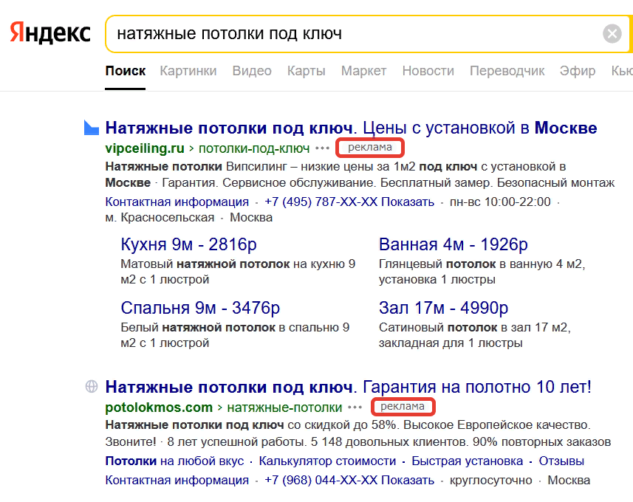Click реклама label on potolokmos result
The image size is (633, 502).
pos(403,406)
